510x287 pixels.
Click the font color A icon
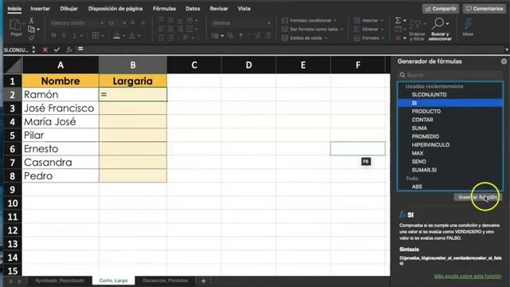pyautogui.click(x=131, y=35)
